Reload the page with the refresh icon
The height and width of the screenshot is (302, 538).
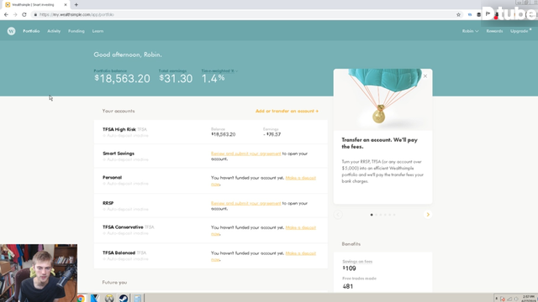pos(24,15)
